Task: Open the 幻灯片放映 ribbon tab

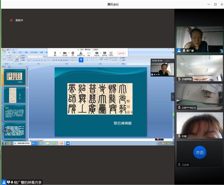Action: coord(34,52)
